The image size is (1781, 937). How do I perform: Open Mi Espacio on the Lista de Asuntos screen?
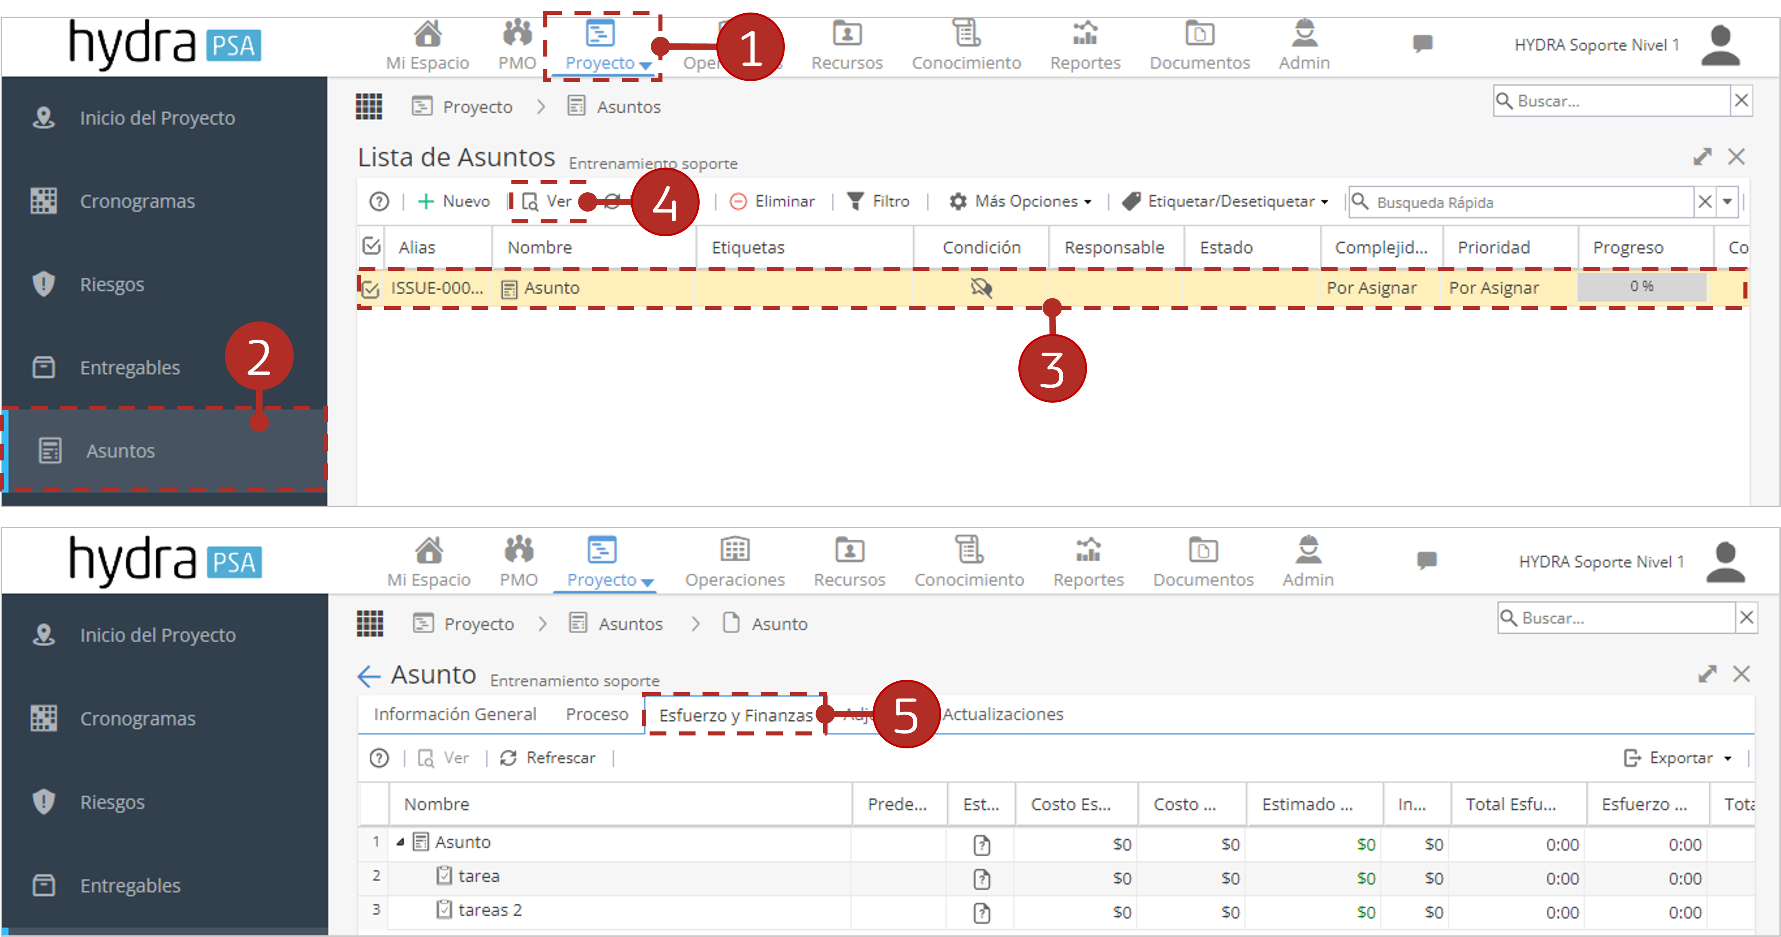pos(427,46)
